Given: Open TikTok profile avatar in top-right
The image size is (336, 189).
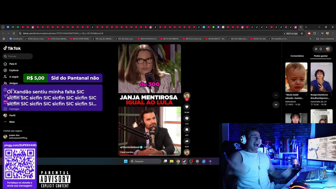Looking at the screenshot, I should pyautogui.click(x=328, y=49).
